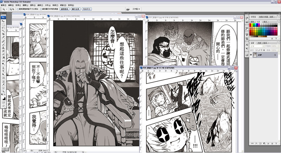Open the collapsed Tool Presets panel icon
Viewport: 281px width, 153px height.
tap(247, 28)
